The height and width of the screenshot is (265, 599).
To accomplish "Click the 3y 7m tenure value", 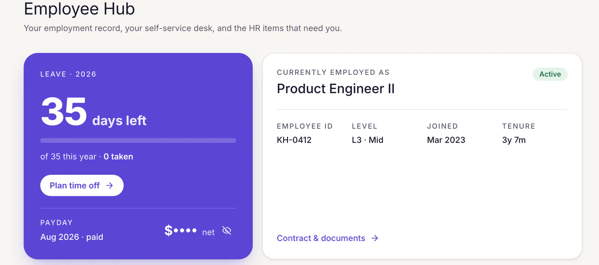I will 514,140.
